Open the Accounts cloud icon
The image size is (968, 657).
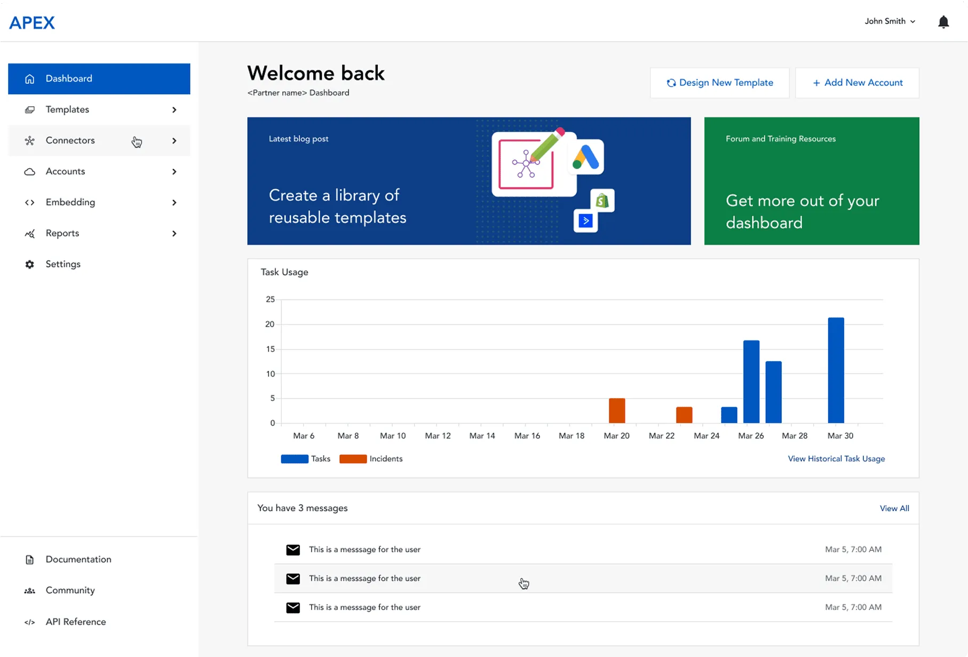[x=30, y=171]
